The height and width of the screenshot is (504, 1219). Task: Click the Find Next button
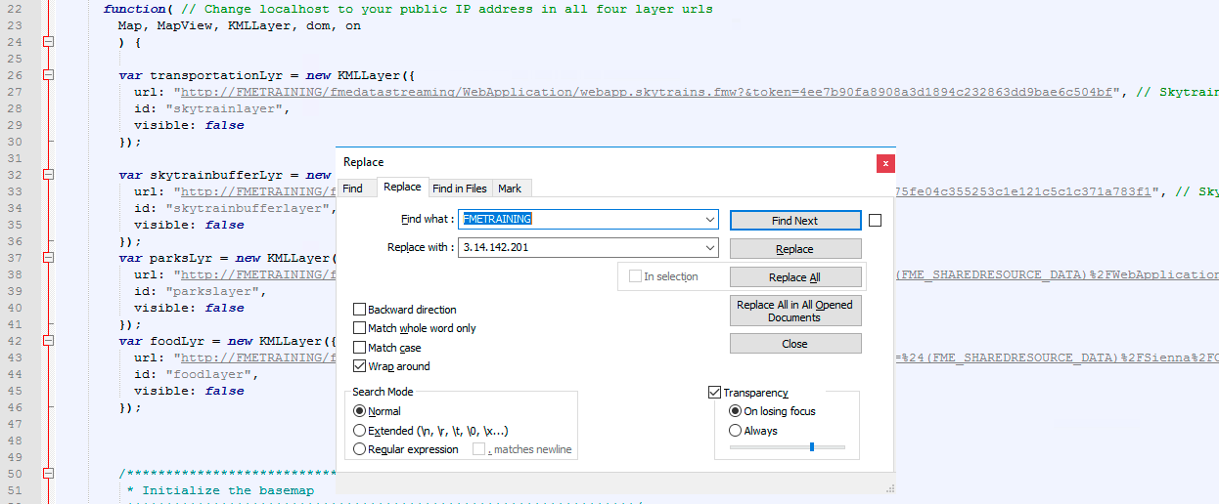tap(795, 221)
